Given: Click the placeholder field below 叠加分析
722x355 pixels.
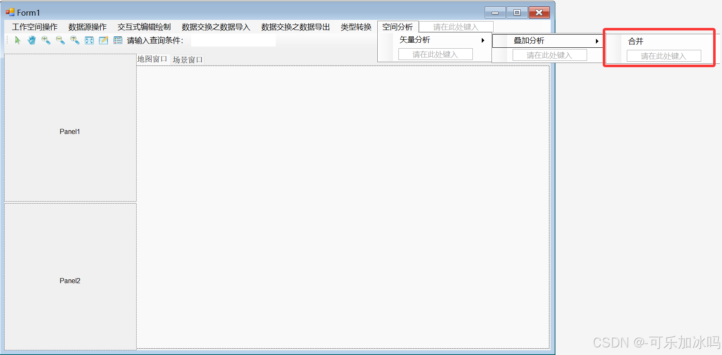Looking at the screenshot, I should point(549,55).
